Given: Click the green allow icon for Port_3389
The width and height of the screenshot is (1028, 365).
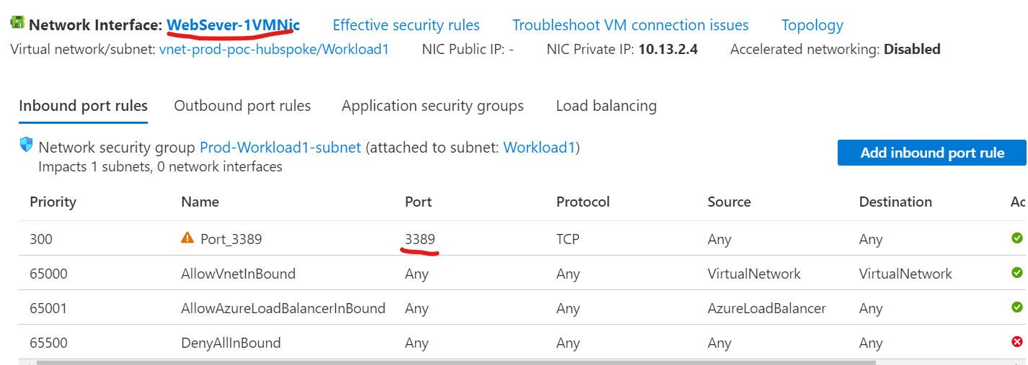Looking at the screenshot, I should point(1017,238).
